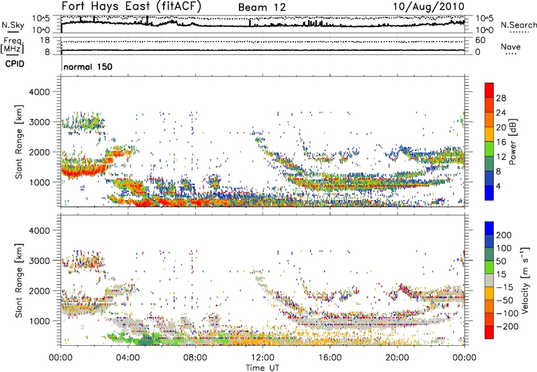The width and height of the screenshot is (537, 372).
Task: Select the "20" tick on Power colorbar
Action: click(x=501, y=128)
